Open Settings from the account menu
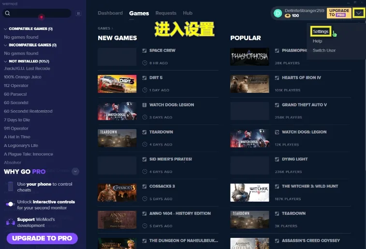 pos(321,31)
